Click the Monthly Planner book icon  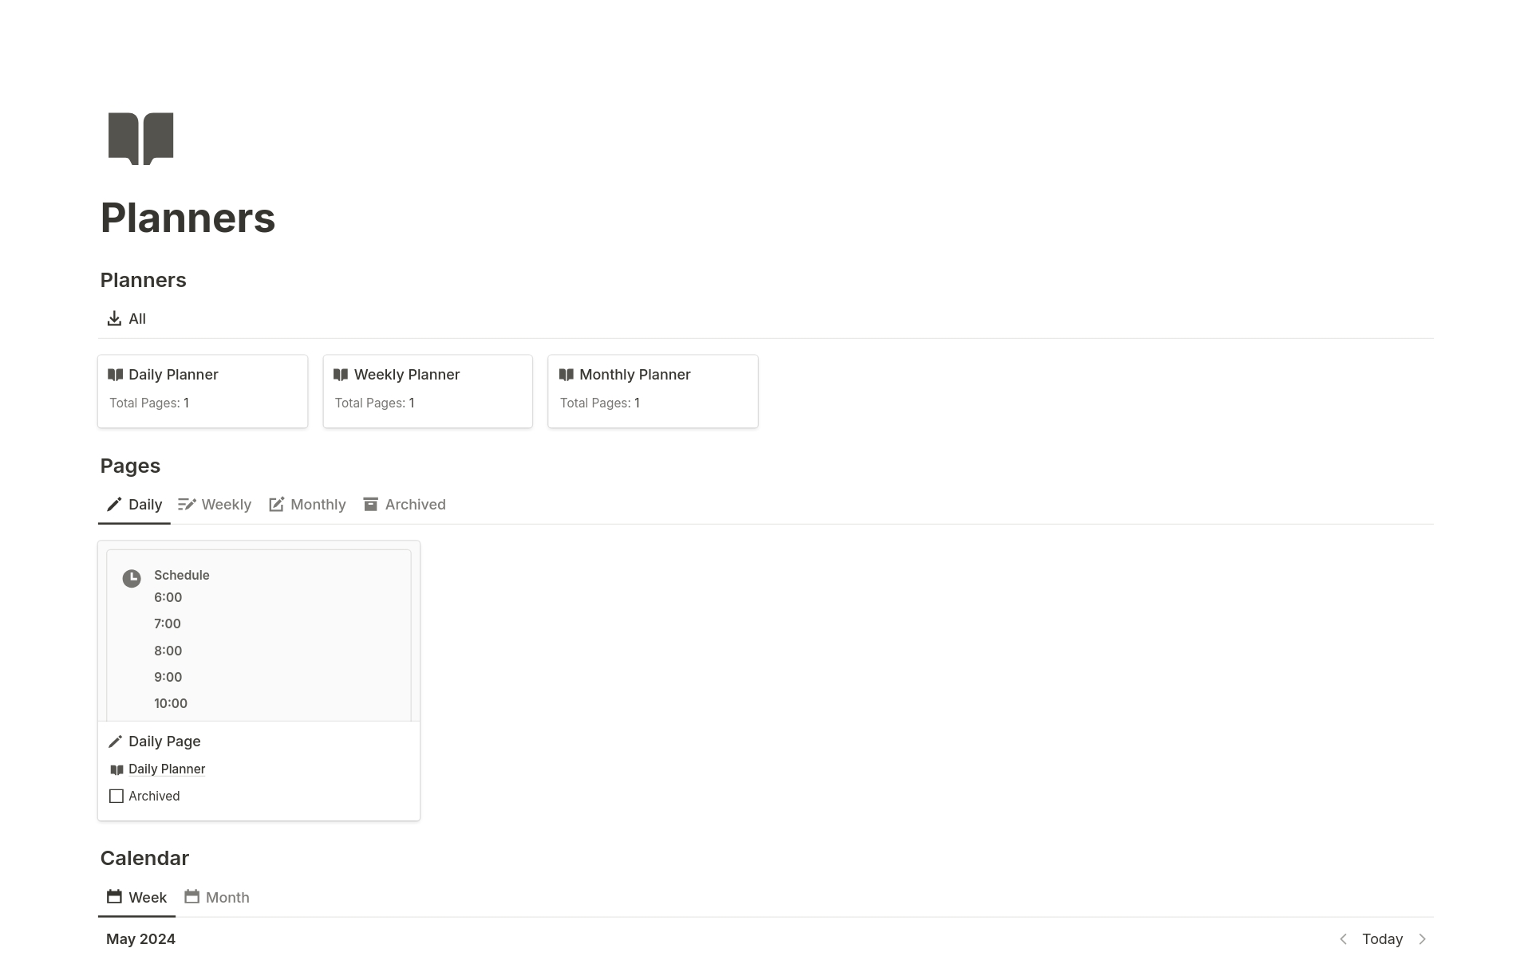[x=567, y=375]
